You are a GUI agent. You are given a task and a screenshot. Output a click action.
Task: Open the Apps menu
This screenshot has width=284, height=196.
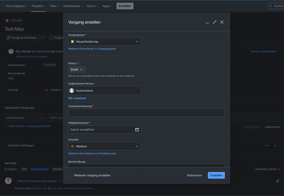click(107, 6)
